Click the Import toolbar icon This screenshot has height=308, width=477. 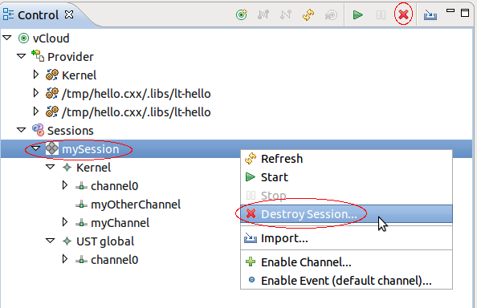[430, 14]
